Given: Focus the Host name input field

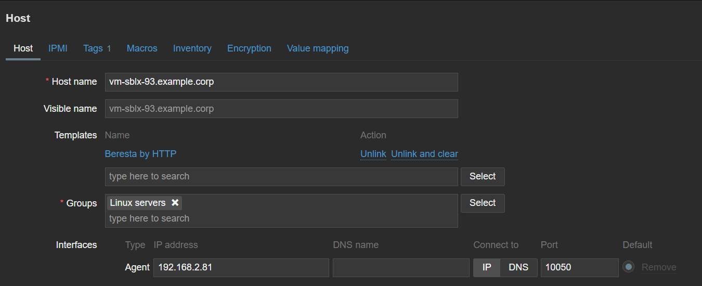Looking at the screenshot, I should tap(281, 82).
